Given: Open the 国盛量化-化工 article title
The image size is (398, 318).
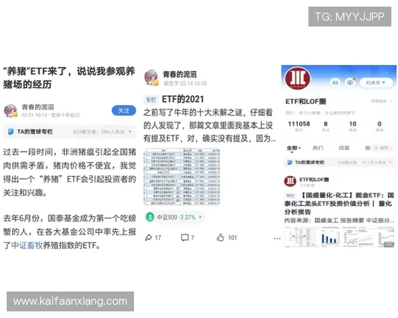Looking at the screenshot, I should point(340,203).
